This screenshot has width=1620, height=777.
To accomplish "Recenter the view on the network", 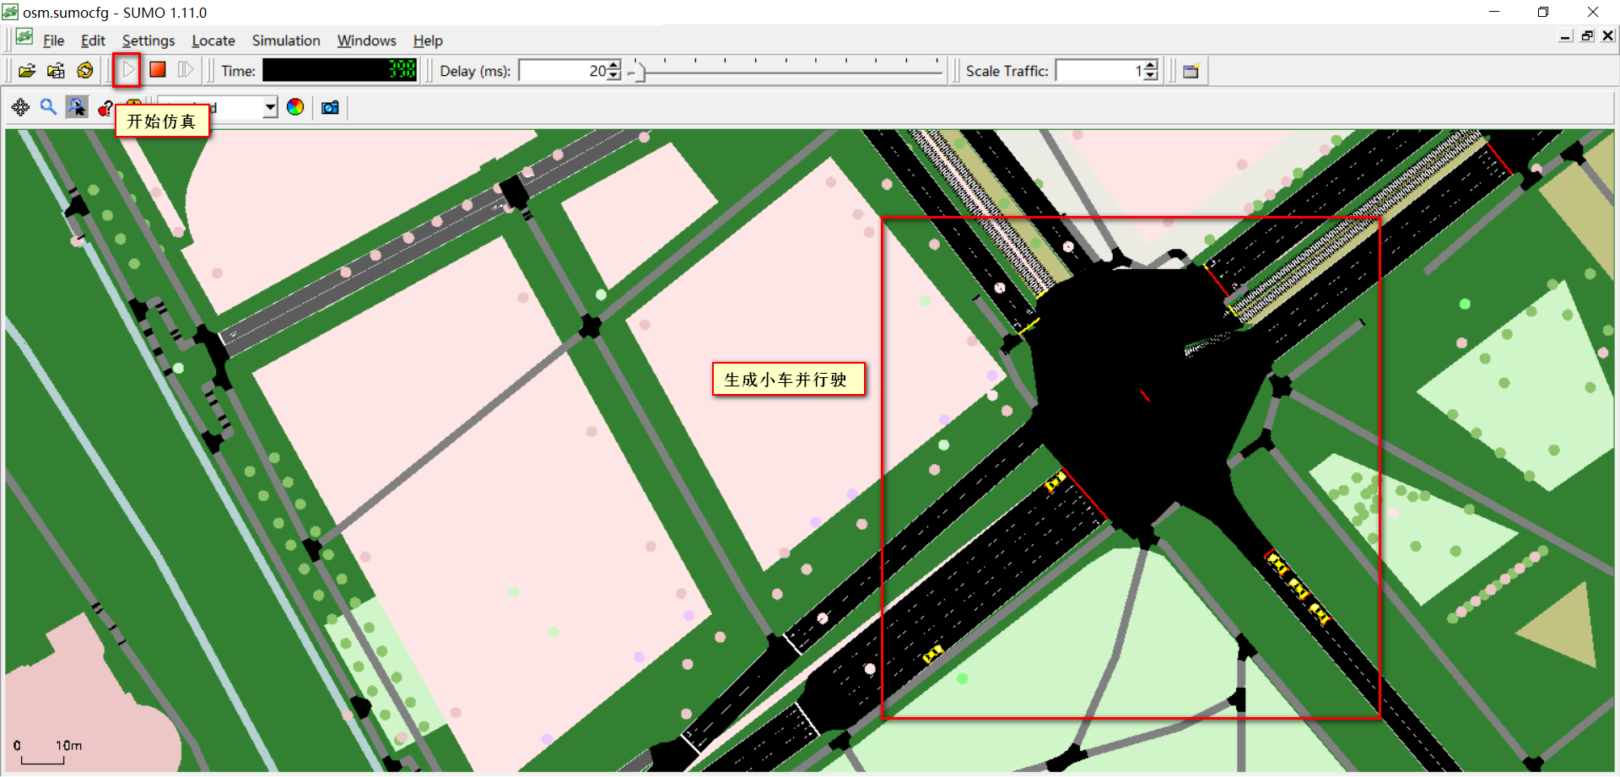I will (x=20, y=107).
